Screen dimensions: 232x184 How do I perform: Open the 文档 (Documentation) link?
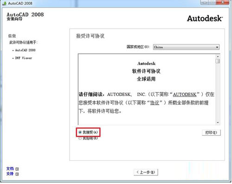(x=10, y=169)
